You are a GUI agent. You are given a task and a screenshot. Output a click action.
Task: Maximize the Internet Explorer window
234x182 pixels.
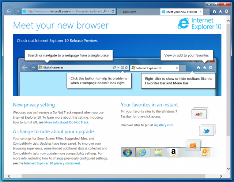point(216,4)
